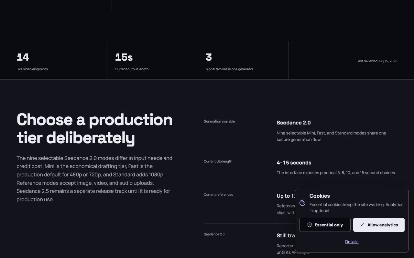This screenshot has width=414, height=258.
Task: Click the "4–15 seconds" heading
Action: (x=294, y=163)
